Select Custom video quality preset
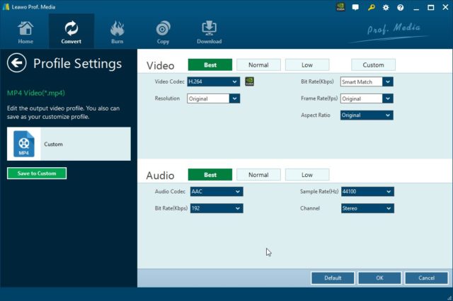453x301 pixels. (373, 64)
